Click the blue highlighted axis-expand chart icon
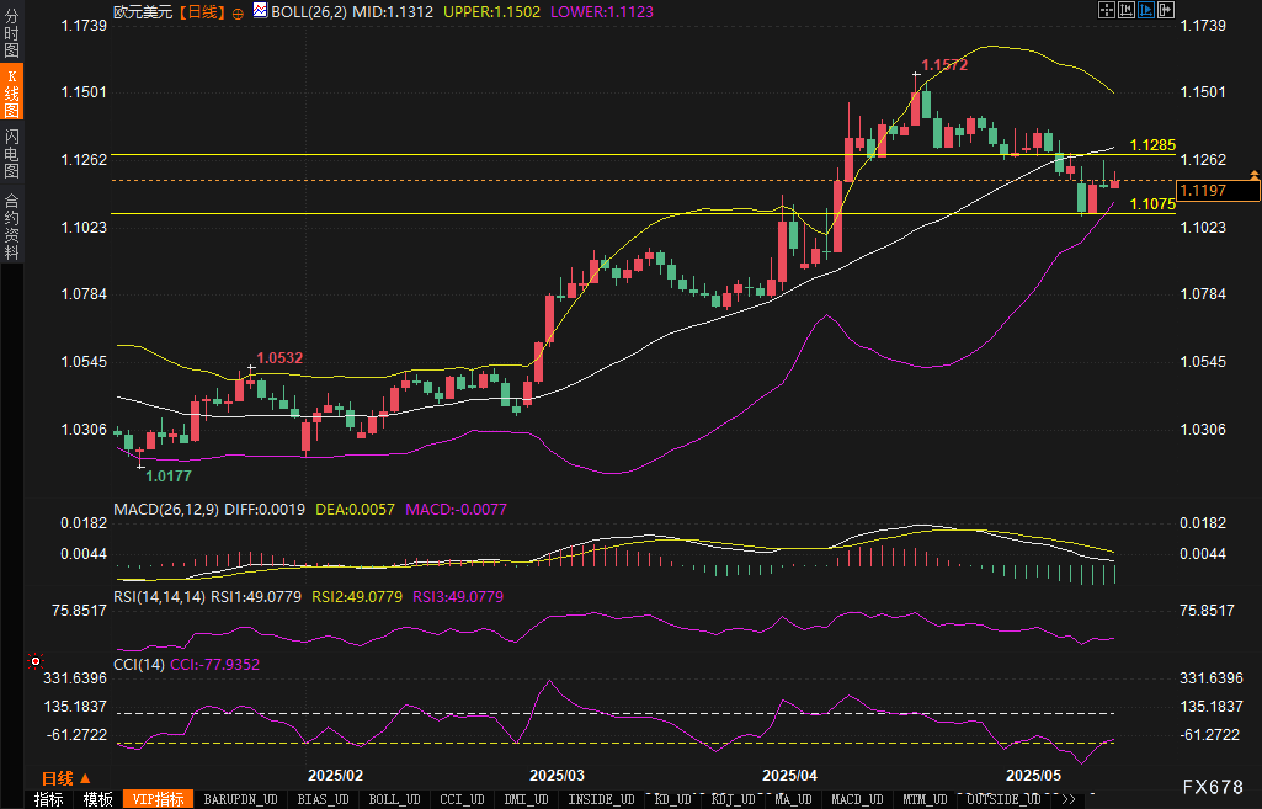 (1146, 10)
